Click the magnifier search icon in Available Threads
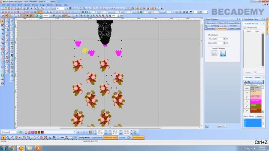Image resolution: width=269 pixels, height=151 pixels. [x=255, y=73]
